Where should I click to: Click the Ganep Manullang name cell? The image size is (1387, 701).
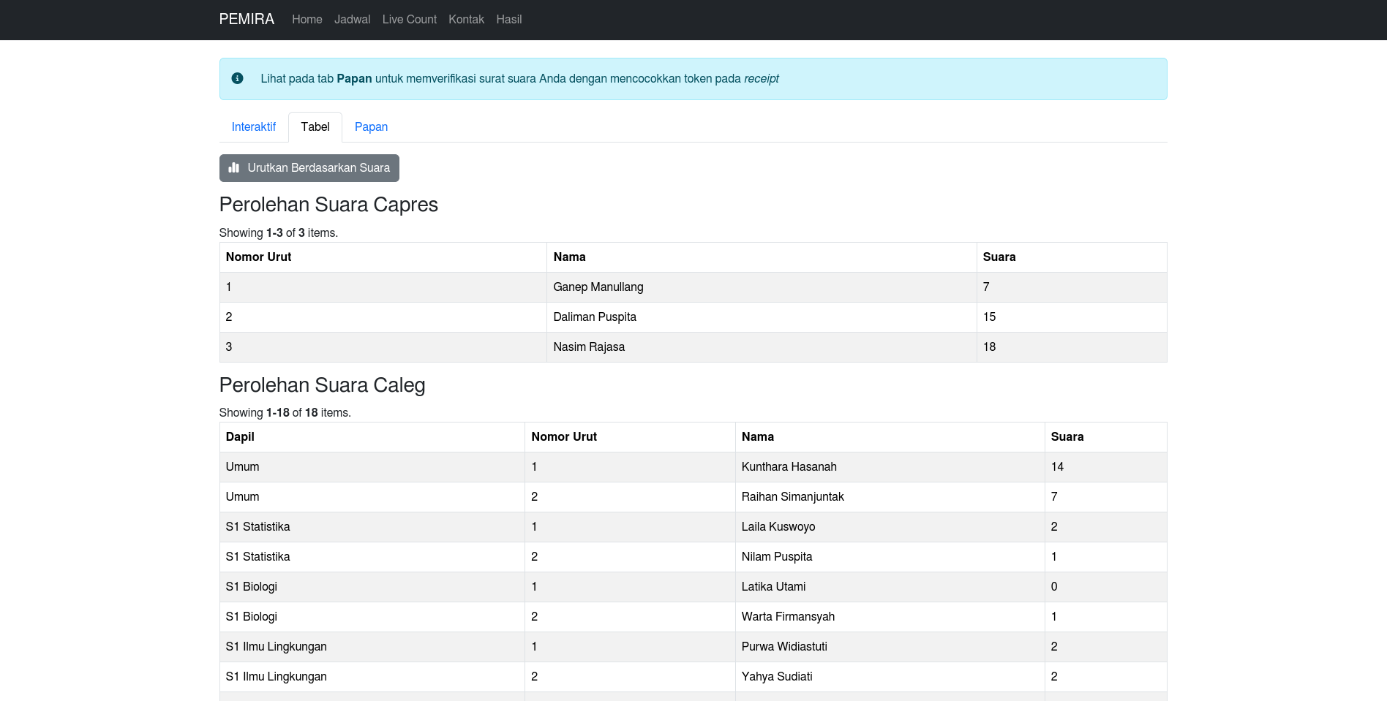[598, 287]
